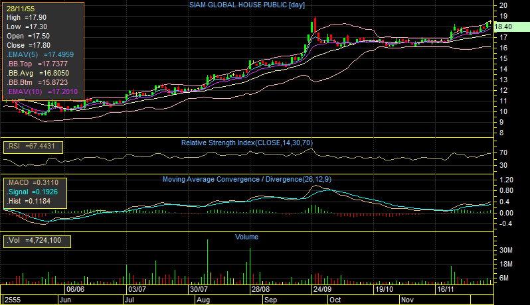Select the 28/08 date marker
The image size is (530, 305).
[260, 290]
